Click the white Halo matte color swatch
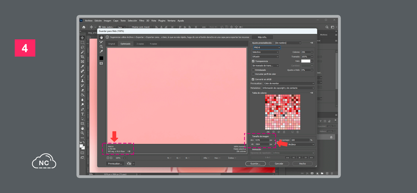The width and height of the screenshot is (417, 193). click(x=306, y=61)
